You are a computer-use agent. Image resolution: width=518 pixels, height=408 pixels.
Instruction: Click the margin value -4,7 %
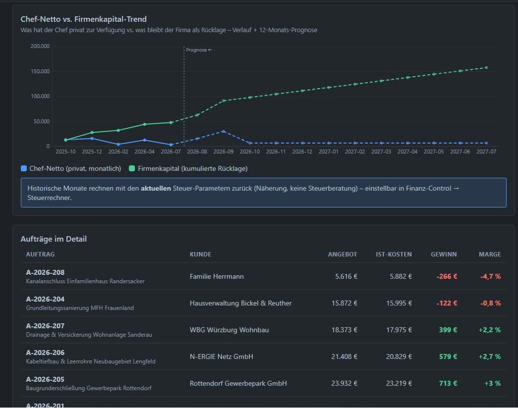pos(491,277)
